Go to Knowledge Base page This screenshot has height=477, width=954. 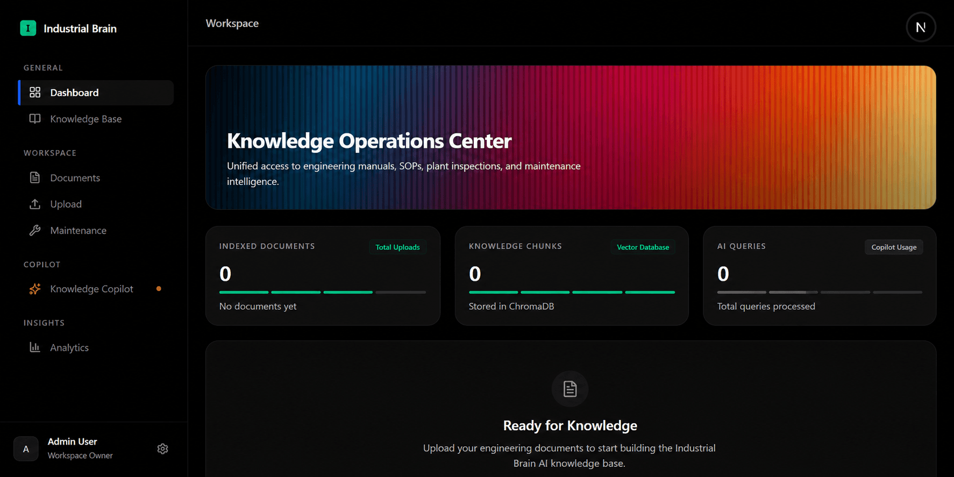(96, 119)
